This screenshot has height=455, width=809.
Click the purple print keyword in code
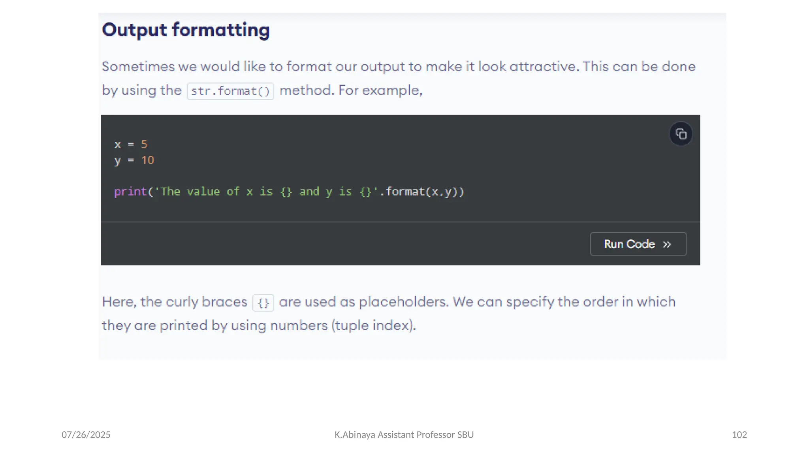click(130, 192)
